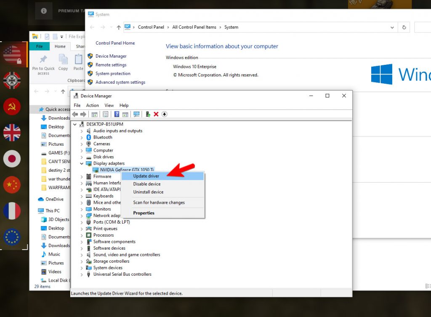Select the German iron cross nation icon
Screen dimensions: 431x317
click(12, 80)
